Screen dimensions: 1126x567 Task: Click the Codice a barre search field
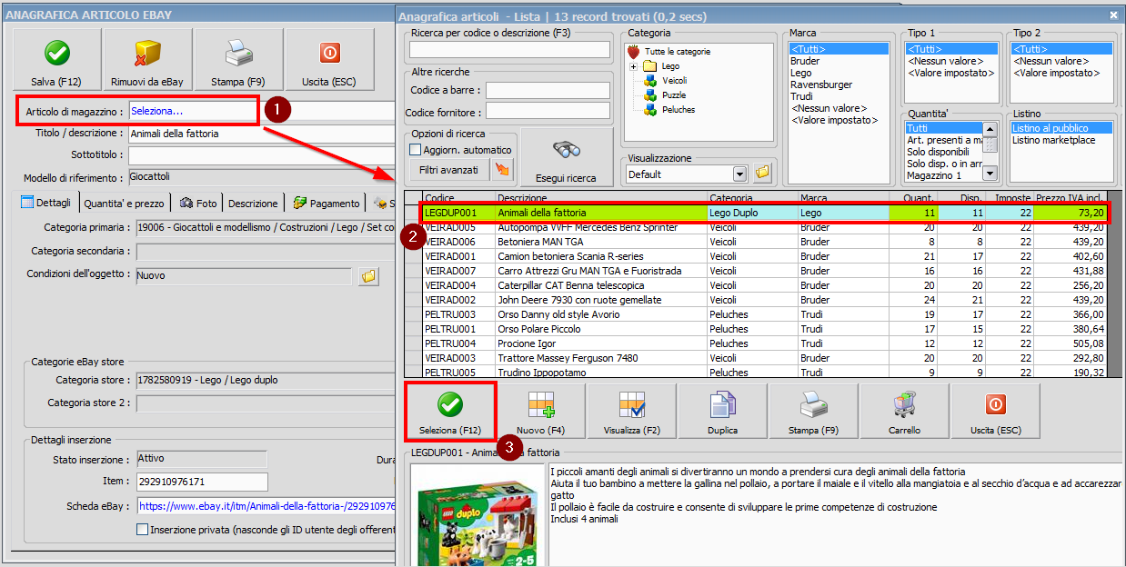pos(547,90)
